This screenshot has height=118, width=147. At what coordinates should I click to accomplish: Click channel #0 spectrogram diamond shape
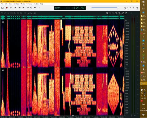(114, 46)
